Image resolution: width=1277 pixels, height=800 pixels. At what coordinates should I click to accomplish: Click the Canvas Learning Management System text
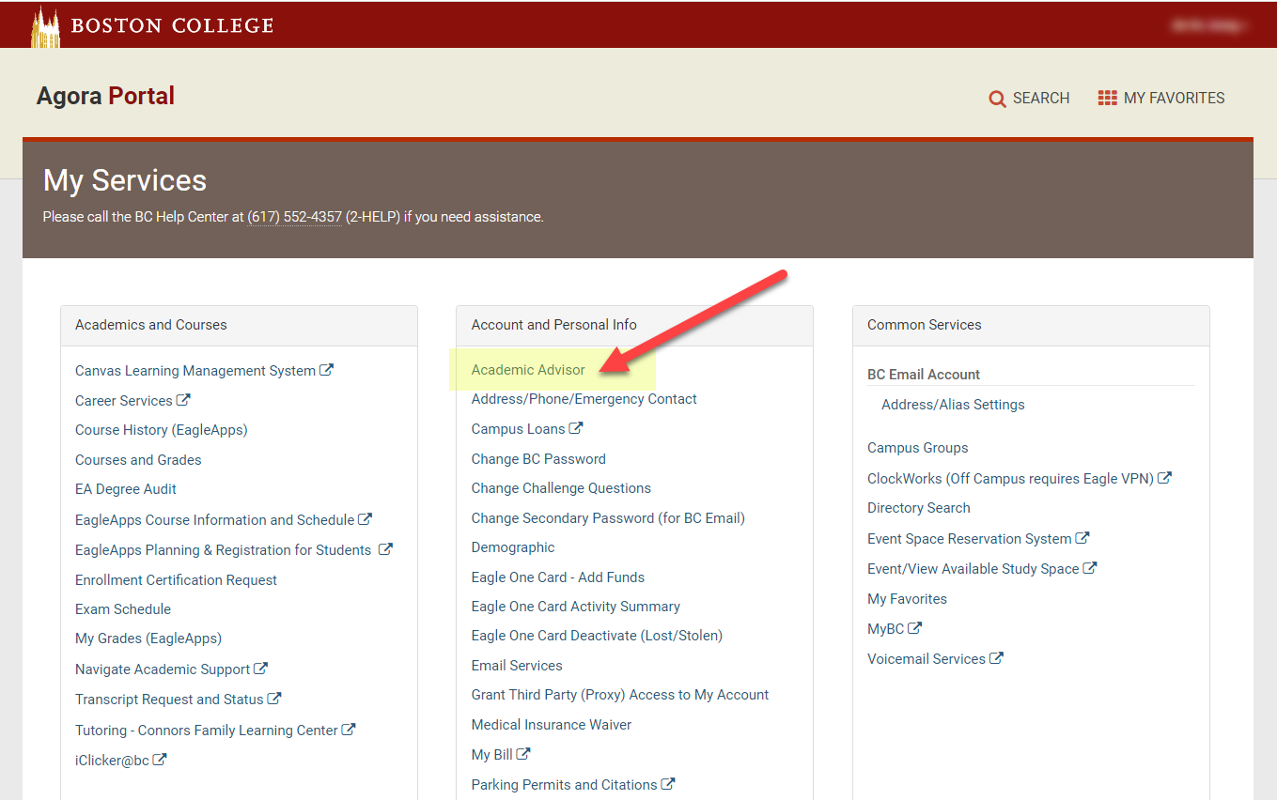(x=195, y=371)
